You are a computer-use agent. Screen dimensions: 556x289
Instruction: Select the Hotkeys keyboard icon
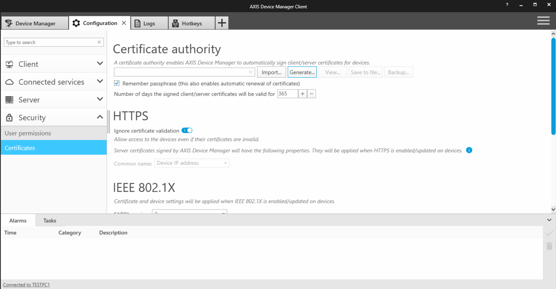(x=176, y=23)
